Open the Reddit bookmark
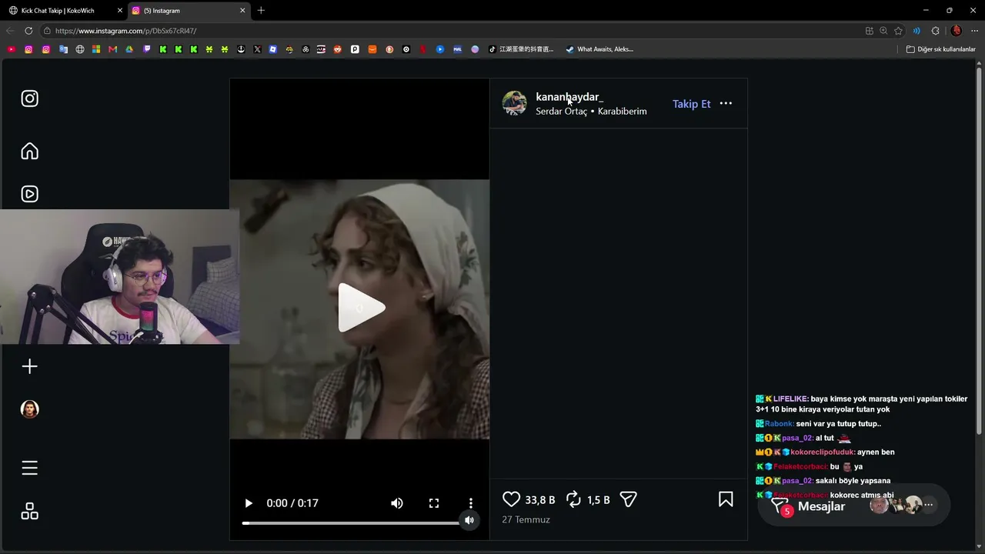Screen dimensions: 985x554 [337, 49]
